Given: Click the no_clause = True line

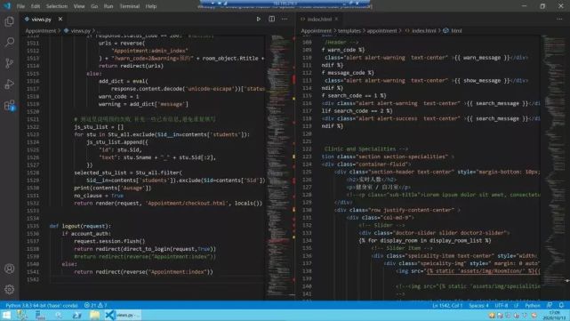Looking at the screenshot, I should coord(99,196).
